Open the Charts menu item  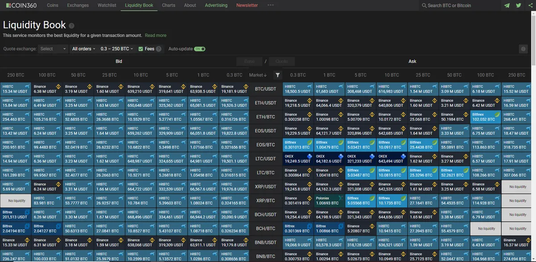tap(168, 5)
